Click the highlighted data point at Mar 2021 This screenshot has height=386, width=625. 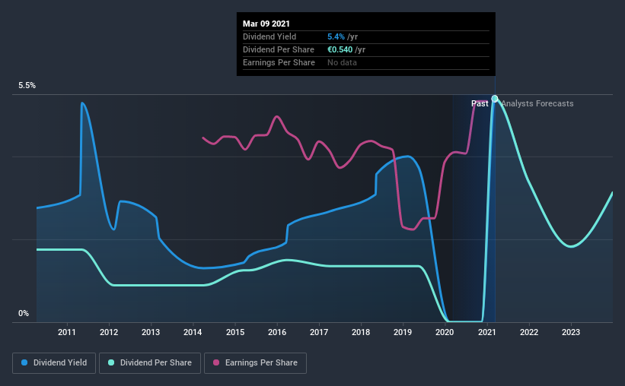click(x=495, y=99)
